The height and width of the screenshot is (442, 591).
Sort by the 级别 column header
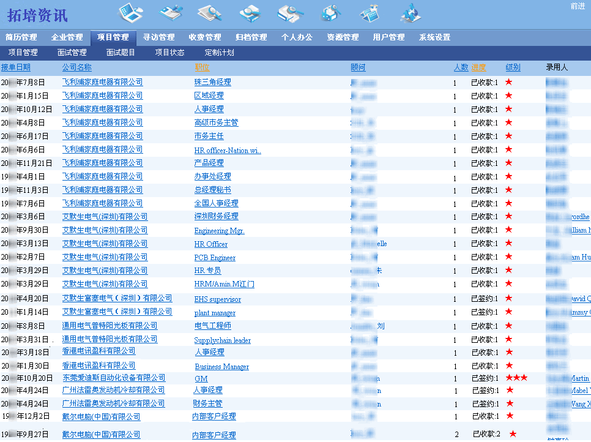pyautogui.click(x=513, y=67)
